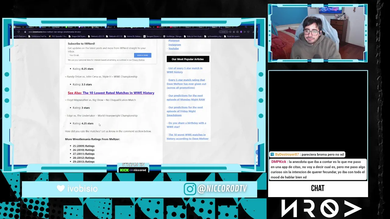This screenshot has height=219, width=390.
Task: Switch to the Facebook (20+) tab
Action: [x=110, y=27]
